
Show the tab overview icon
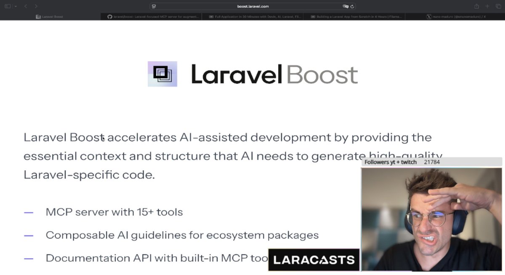pyautogui.click(x=498, y=6)
